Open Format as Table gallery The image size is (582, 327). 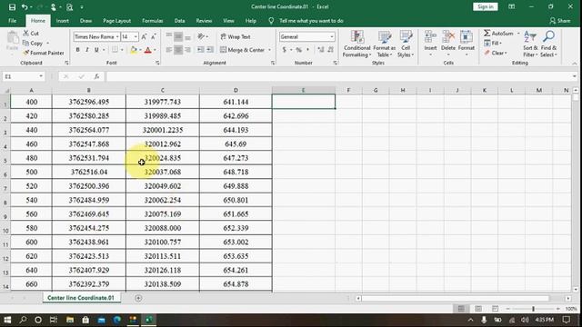pos(384,45)
